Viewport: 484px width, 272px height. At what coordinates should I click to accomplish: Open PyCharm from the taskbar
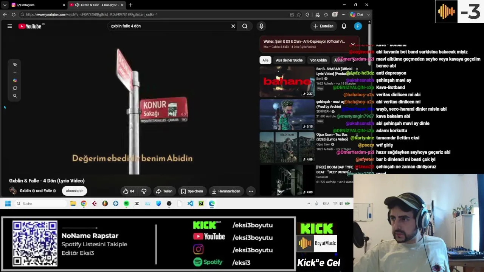[x=201, y=204]
